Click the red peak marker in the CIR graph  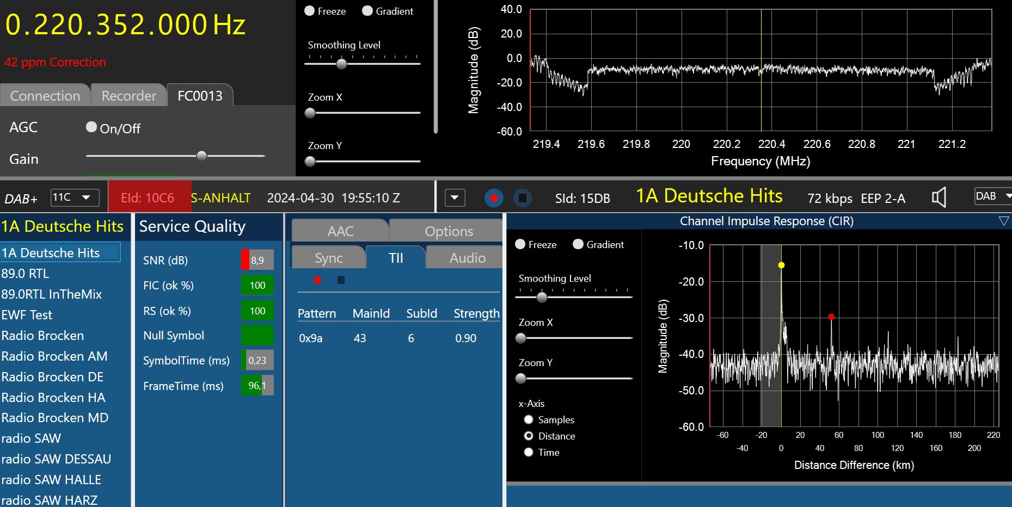click(x=831, y=317)
